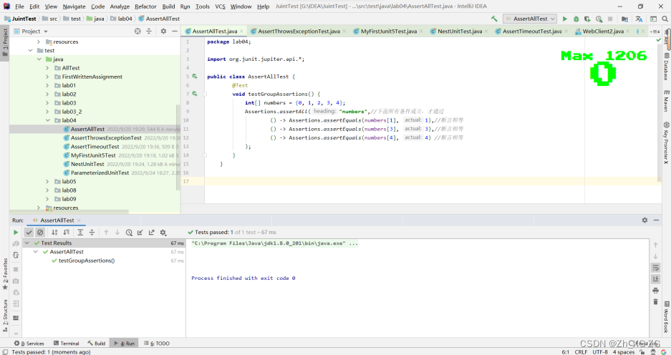Collapse all test results icon
Image resolution: width=671 pixels, height=355 pixels.
(x=92, y=232)
